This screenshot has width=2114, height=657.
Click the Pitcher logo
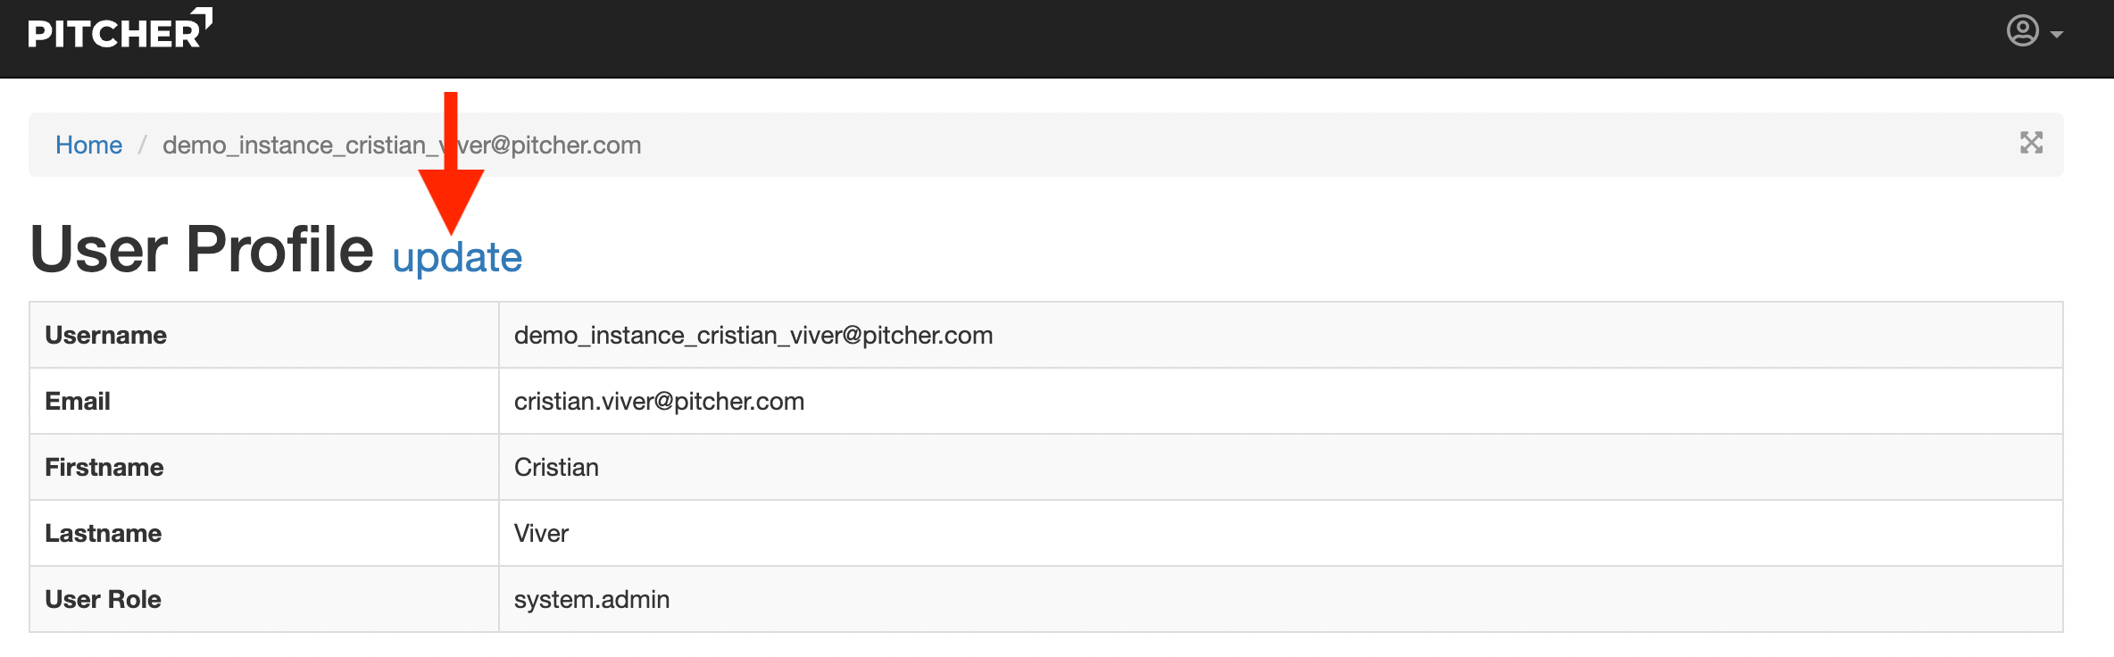click(x=120, y=30)
